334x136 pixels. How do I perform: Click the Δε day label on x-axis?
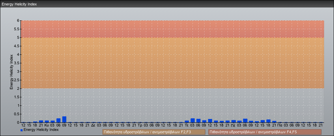pos(93,125)
